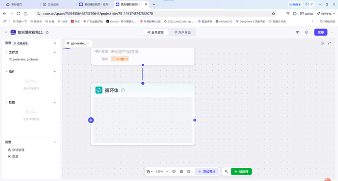This screenshot has height=181, width=338.
Task: Click the site info icon in the address bar
Action: coord(39,14)
